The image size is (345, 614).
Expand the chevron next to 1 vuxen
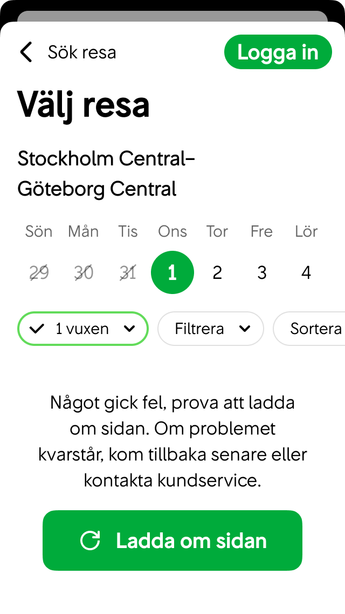pyautogui.click(x=129, y=329)
